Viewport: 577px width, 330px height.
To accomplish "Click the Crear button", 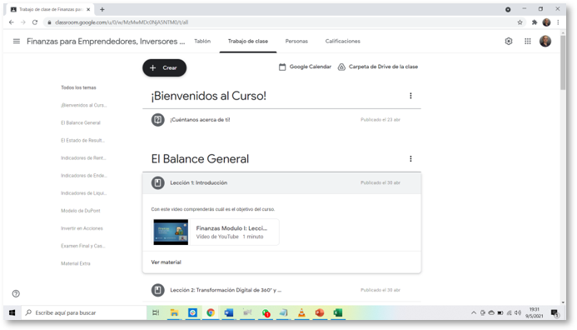I will click(165, 67).
